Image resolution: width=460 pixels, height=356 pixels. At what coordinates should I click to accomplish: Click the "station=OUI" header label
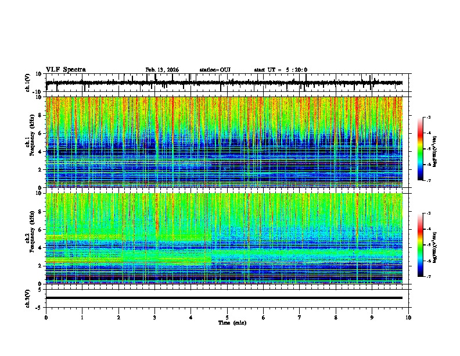tap(215, 70)
